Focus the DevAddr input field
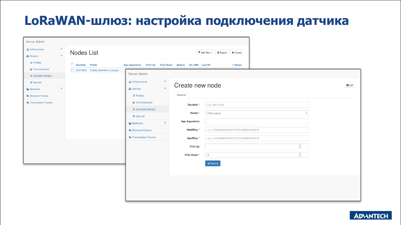This screenshot has width=401, height=225. coord(257,105)
